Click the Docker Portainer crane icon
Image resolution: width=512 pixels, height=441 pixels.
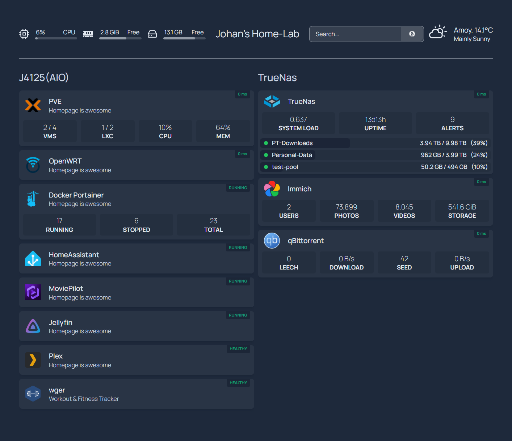point(33,199)
